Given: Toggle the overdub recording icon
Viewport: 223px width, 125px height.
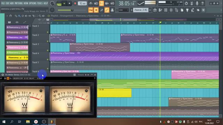Looking at the screenshot, I should pyautogui.click(x=107, y=3).
